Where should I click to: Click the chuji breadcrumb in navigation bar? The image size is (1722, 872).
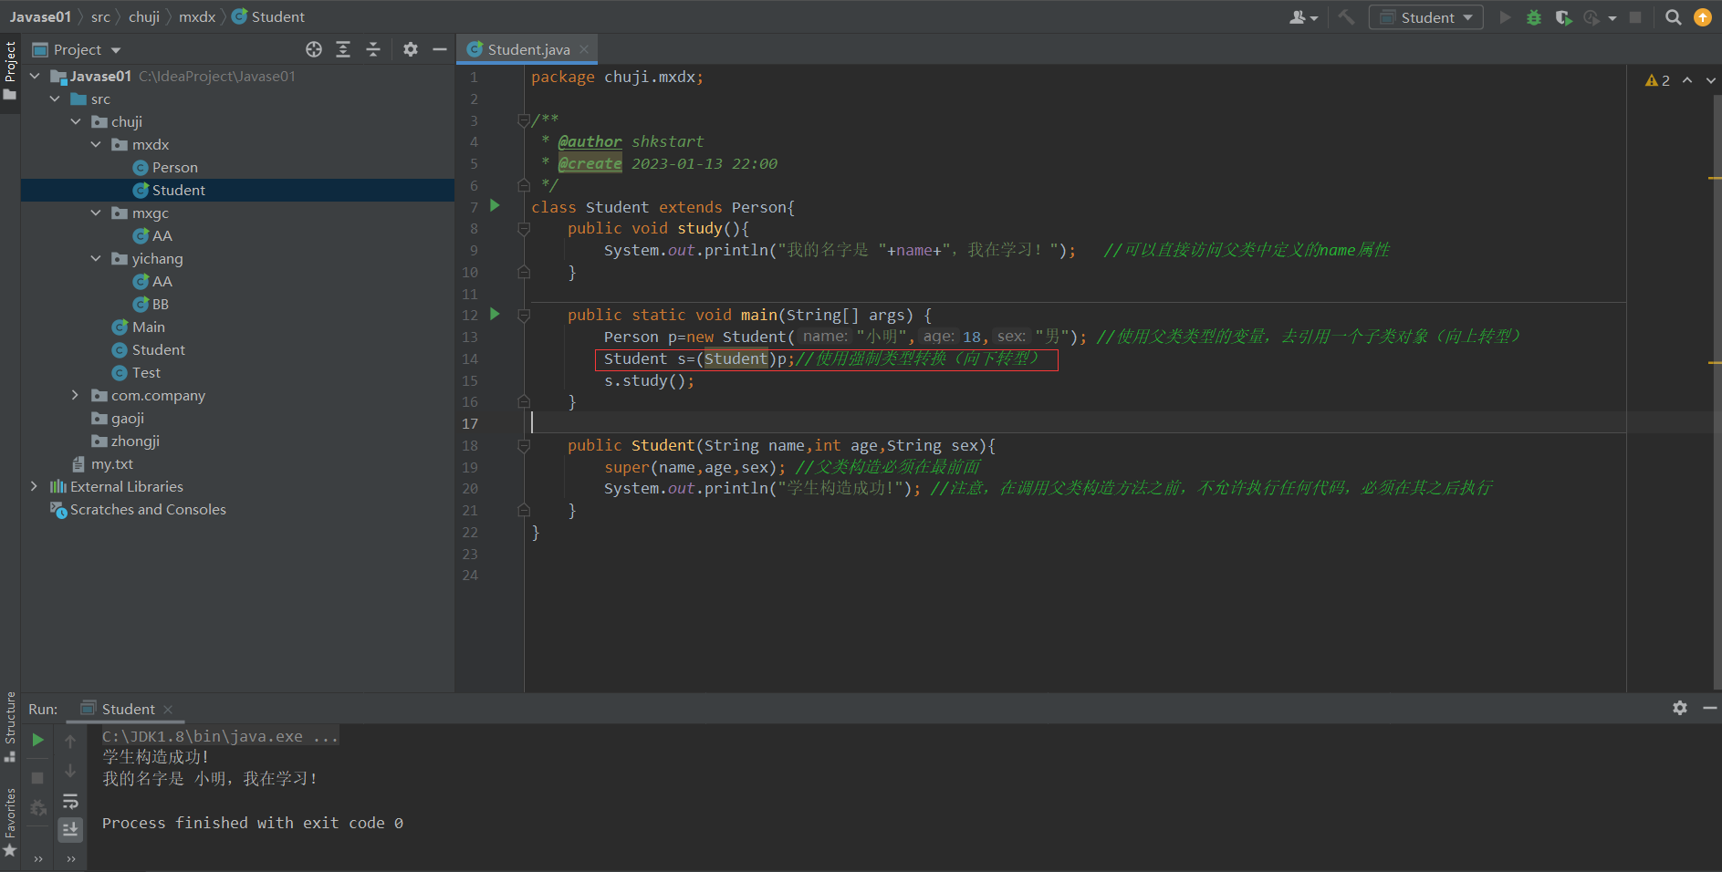(x=144, y=16)
